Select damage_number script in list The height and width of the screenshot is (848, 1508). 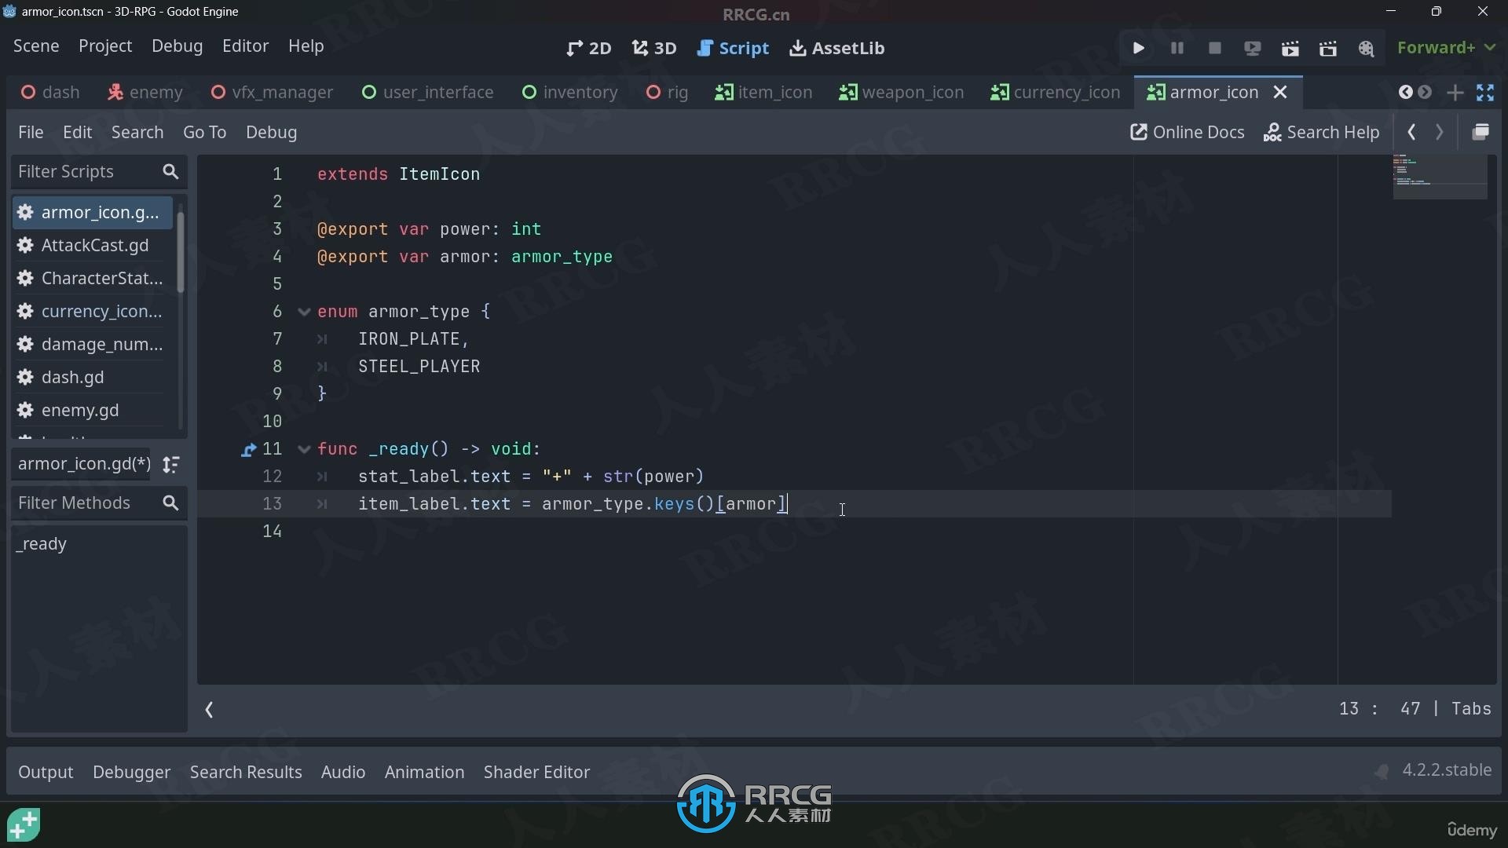pos(92,345)
